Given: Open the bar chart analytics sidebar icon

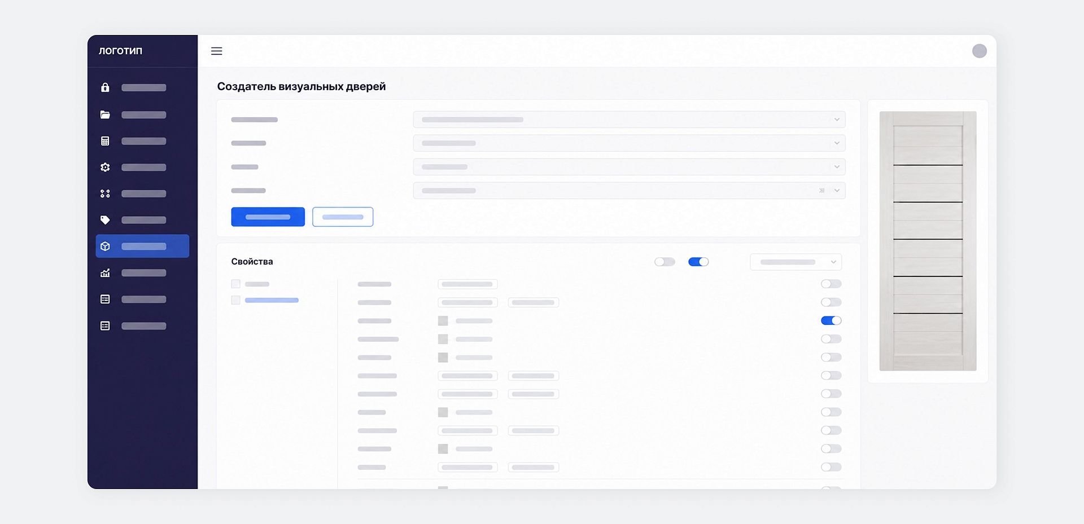Looking at the screenshot, I should coord(105,273).
